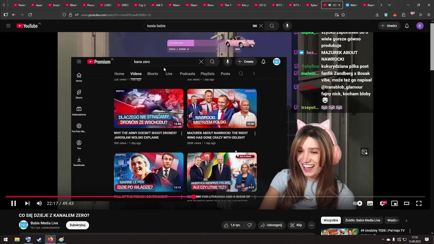
Task: Open the '49 Urodziny TEDE' thumbnail
Action: (340, 231)
